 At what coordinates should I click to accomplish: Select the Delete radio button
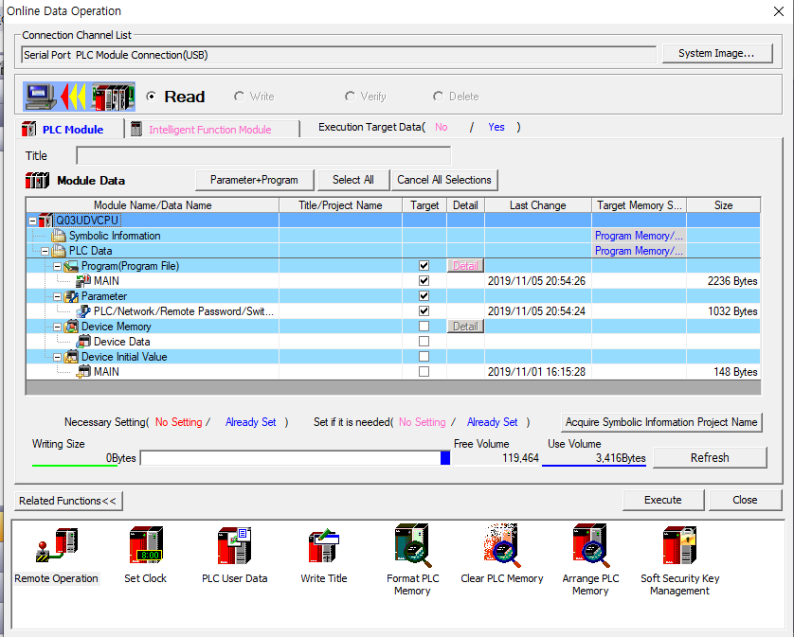click(438, 97)
